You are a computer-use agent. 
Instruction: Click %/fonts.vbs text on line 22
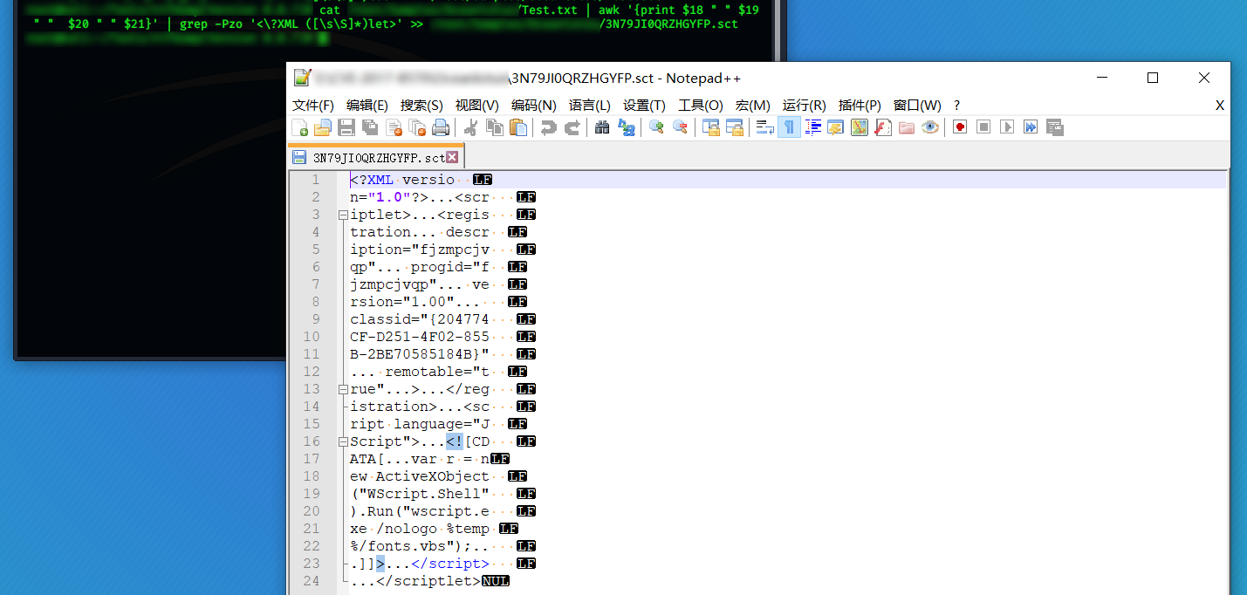398,546
